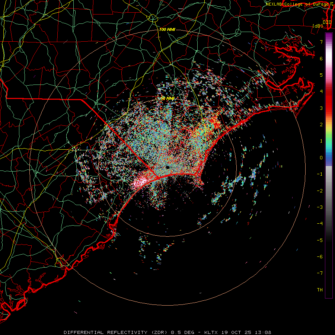Click the -6 value on the dB scale
This screenshot has height=335, width=335.
tap(320, 257)
